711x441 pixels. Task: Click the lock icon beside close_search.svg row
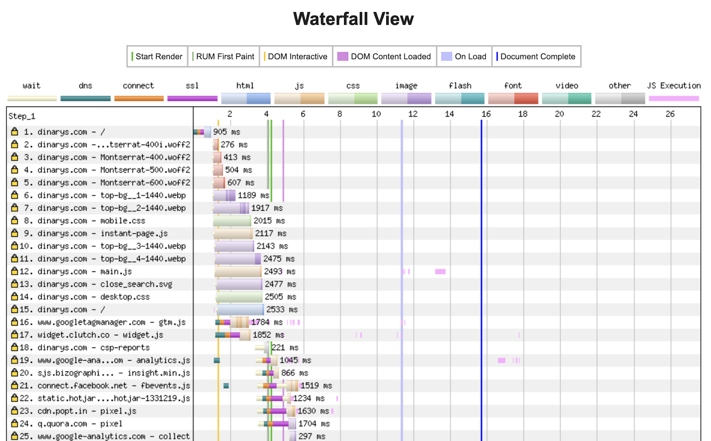pos(15,283)
